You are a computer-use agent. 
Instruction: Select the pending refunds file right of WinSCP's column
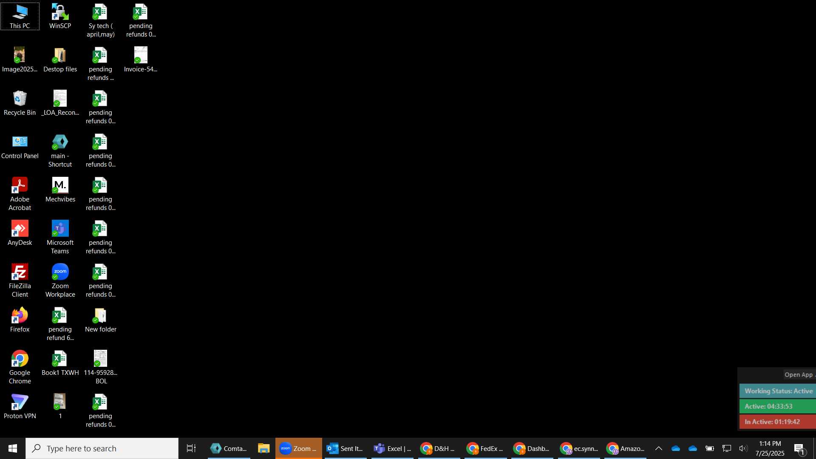pyautogui.click(x=141, y=21)
